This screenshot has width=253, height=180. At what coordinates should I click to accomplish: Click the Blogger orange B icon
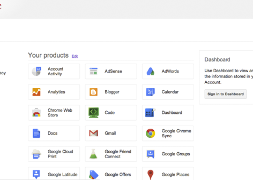(93, 92)
